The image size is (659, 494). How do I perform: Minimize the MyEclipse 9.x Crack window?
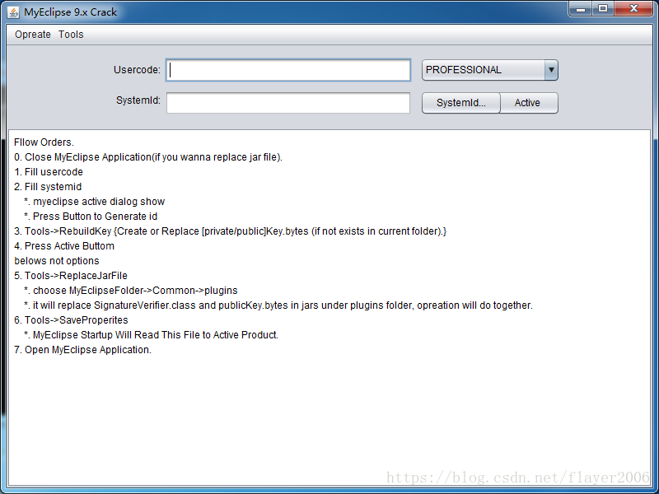click(x=582, y=9)
